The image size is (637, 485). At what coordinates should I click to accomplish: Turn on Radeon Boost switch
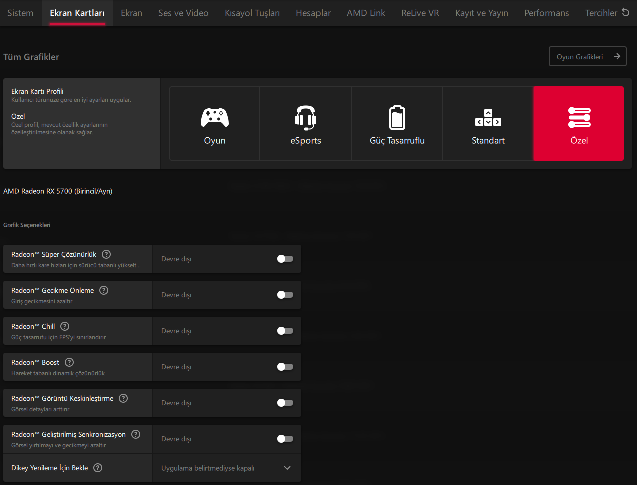tap(285, 367)
